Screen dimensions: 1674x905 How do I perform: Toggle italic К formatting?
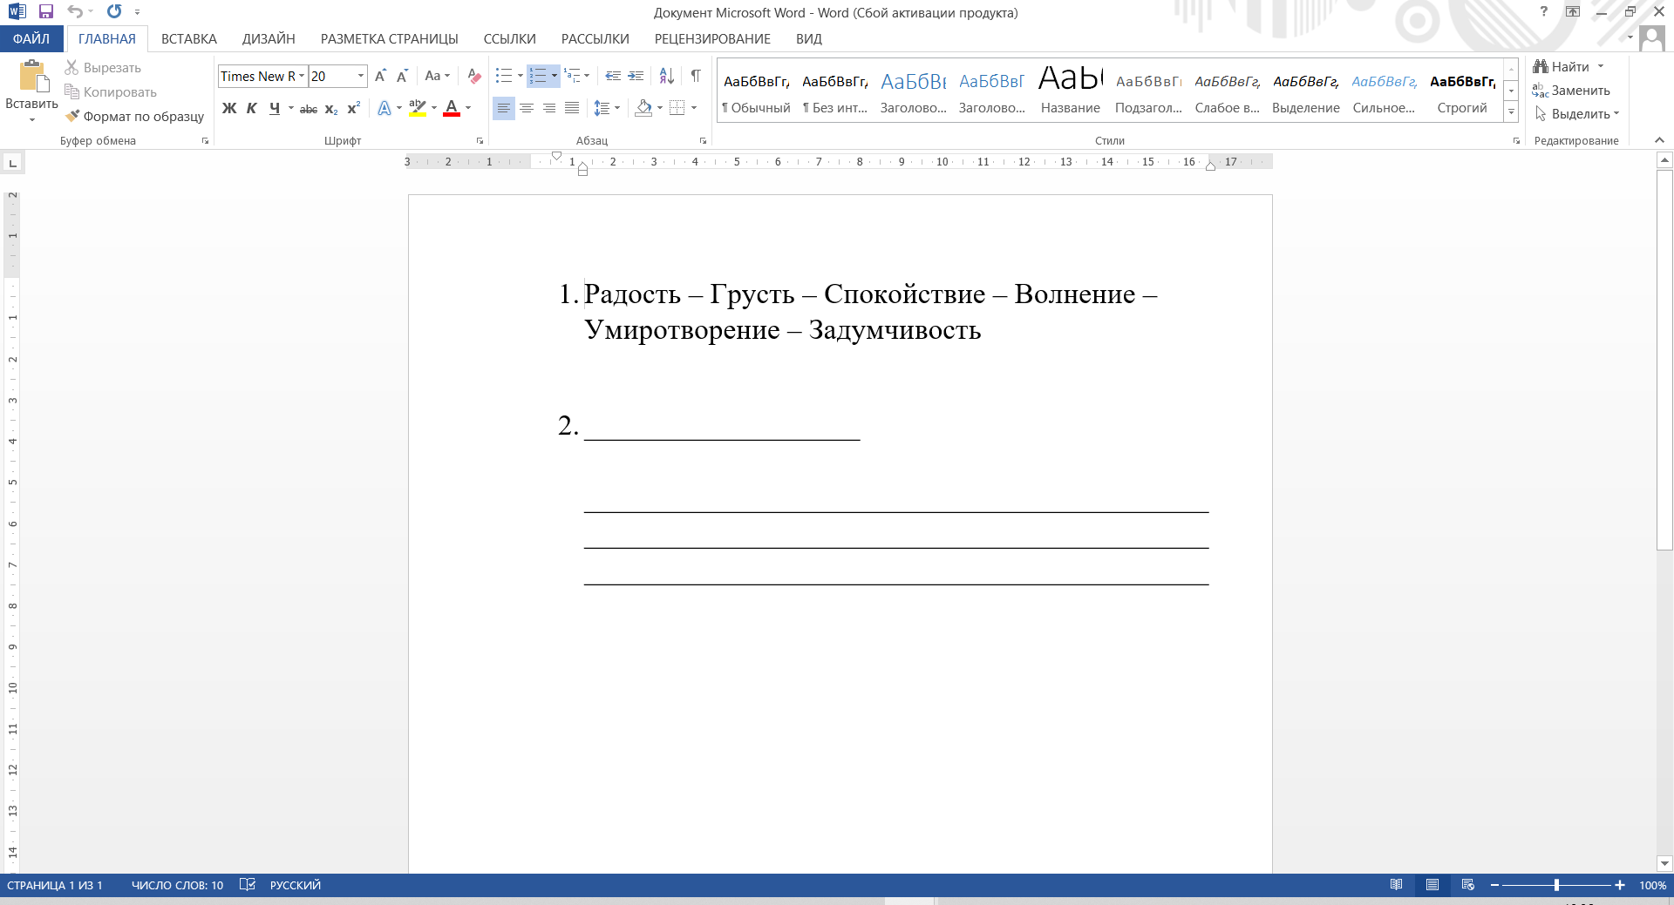click(252, 109)
